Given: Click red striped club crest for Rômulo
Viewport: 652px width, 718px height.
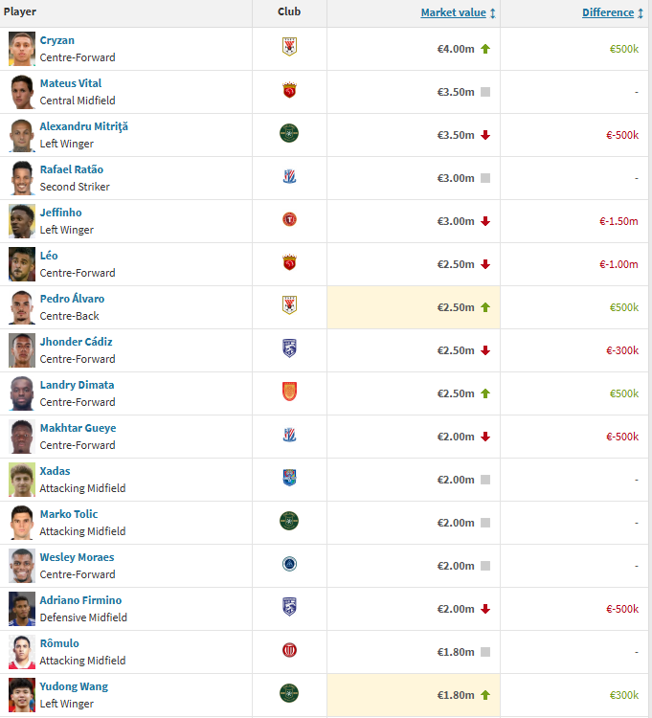Looking at the screenshot, I should click(x=289, y=650).
